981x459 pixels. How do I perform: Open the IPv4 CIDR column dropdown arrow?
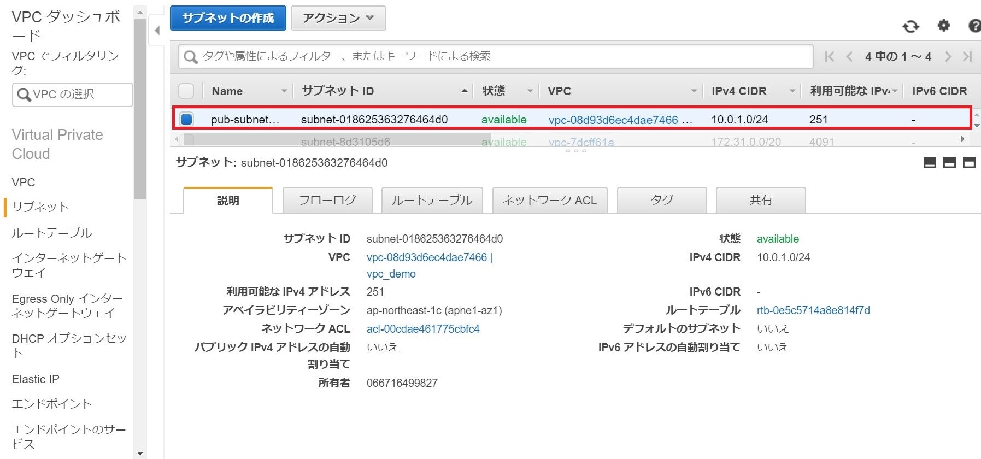coord(792,91)
